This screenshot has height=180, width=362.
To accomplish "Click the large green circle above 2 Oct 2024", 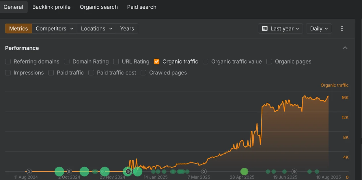I will tap(59, 171).
